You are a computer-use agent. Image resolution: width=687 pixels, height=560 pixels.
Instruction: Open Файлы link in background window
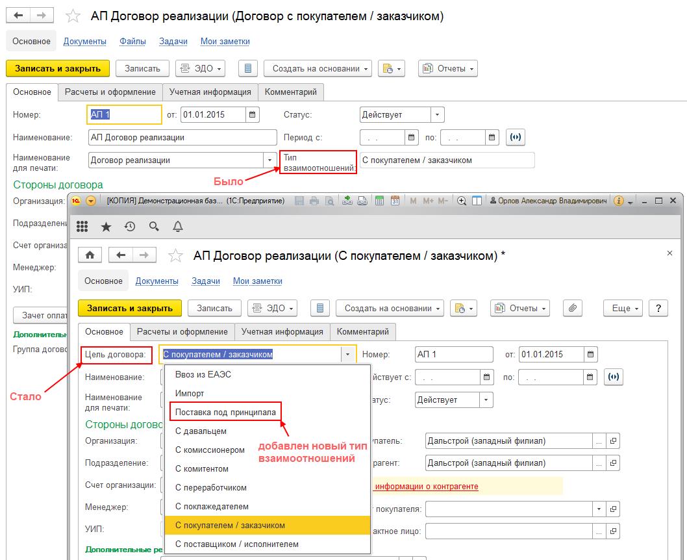click(132, 41)
